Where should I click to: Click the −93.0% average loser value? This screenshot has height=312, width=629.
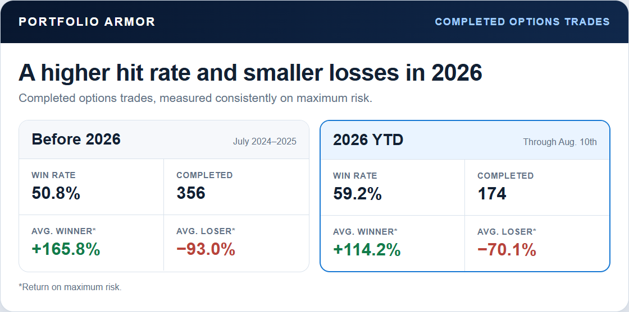pos(206,249)
